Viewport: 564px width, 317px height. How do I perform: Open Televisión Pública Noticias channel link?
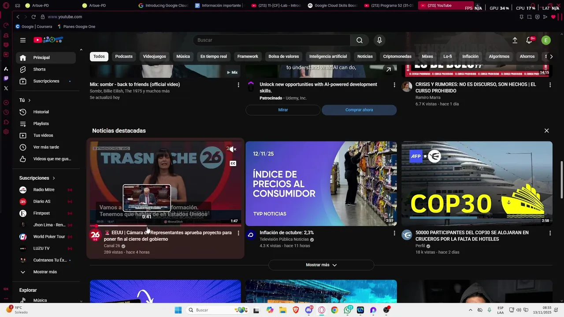tap(284, 240)
